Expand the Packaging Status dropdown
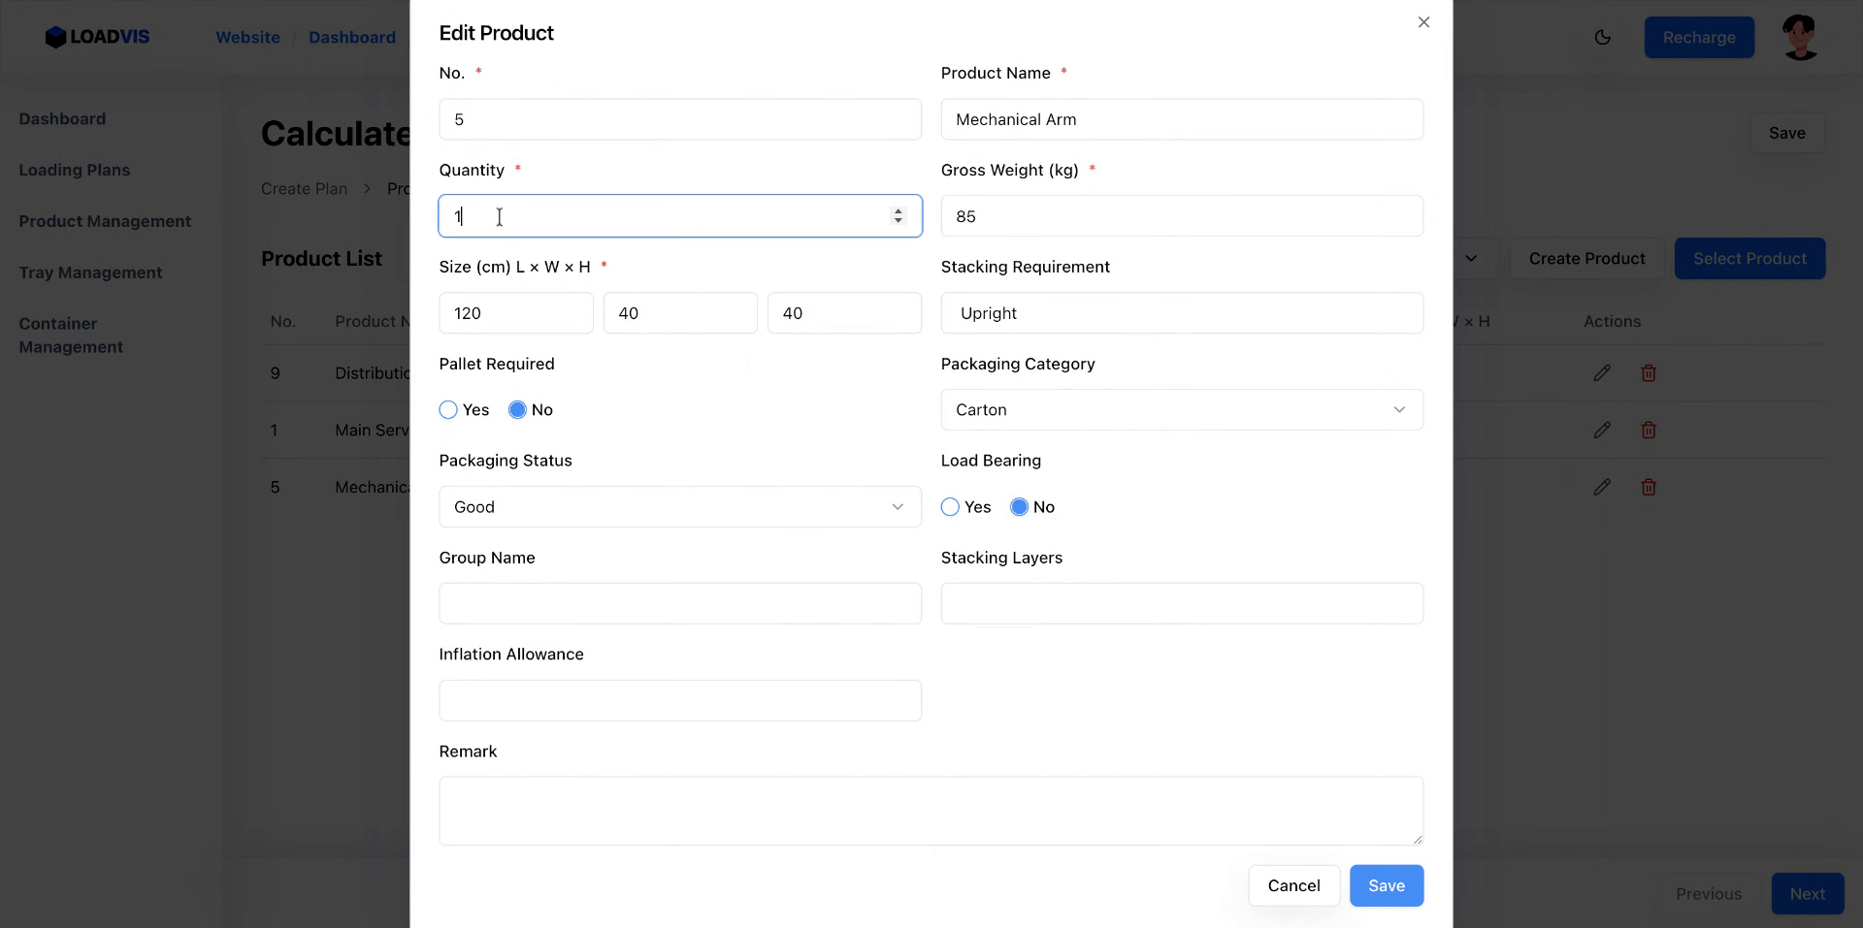Image resolution: width=1863 pixels, height=928 pixels. coord(679,507)
